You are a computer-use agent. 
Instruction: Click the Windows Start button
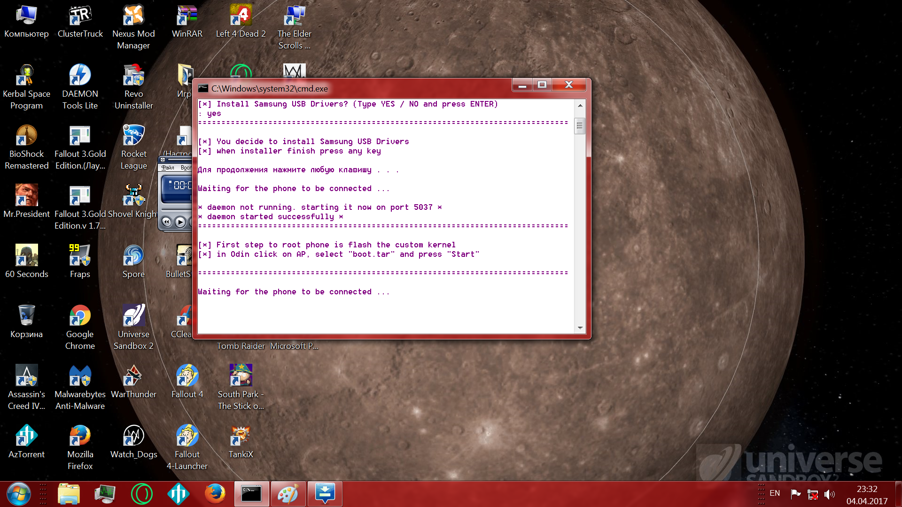tap(19, 494)
